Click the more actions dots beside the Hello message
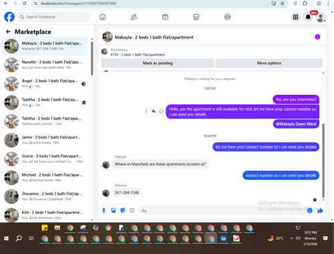334x254 pixels. tap(146, 111)
